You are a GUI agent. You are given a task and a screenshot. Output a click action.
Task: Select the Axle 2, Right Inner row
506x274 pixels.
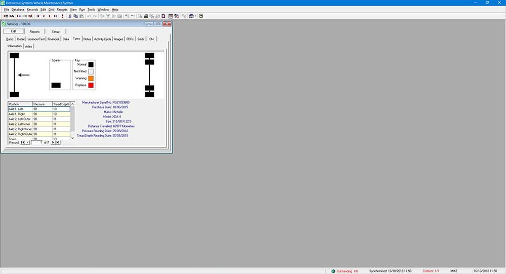click(x=39, y=129)
